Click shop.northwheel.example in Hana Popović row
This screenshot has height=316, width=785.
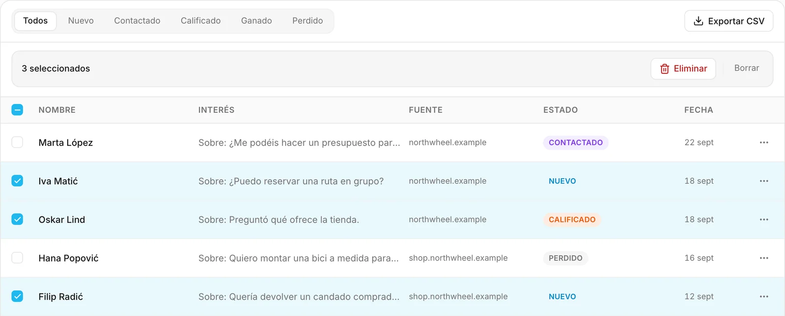(458, 258)
